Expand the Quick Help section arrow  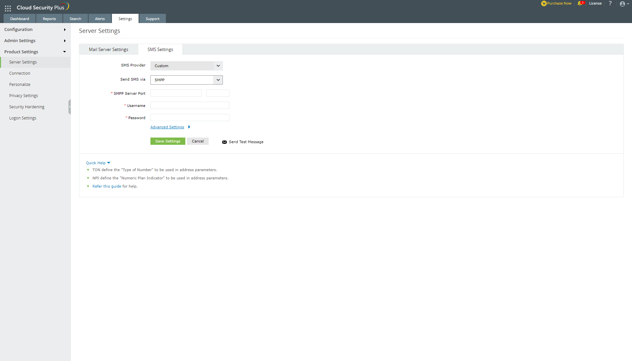(109, 162)
